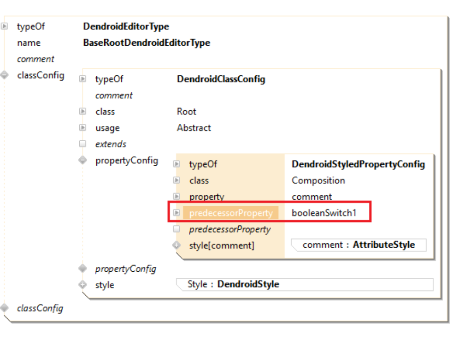Image resolution: width=453 pixels, height=339 pixels.
Task: Click the arrow icon beside typeOf DendroidEditorType
Action: click(x=5, y=26)
